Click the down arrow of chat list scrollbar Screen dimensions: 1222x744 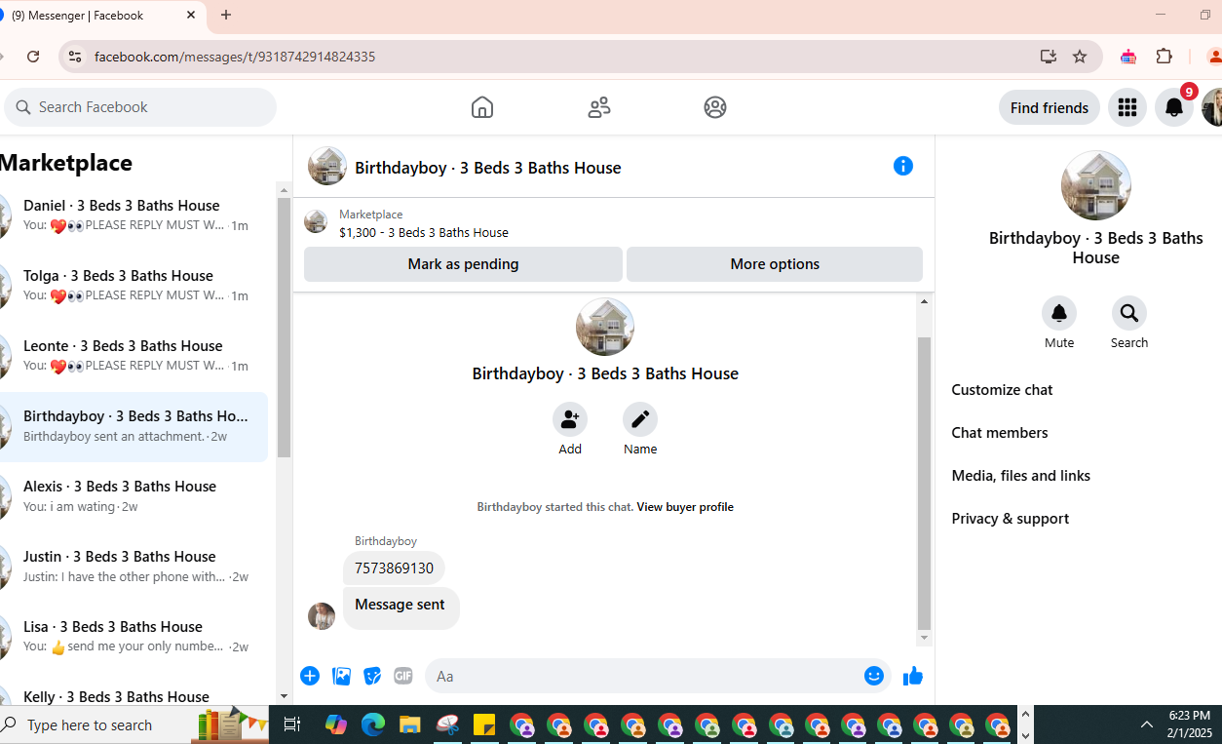284,696
